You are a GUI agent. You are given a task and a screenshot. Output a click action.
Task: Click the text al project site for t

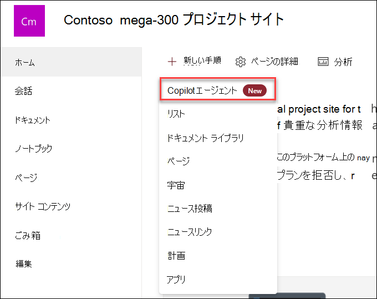tap(319, 109)
